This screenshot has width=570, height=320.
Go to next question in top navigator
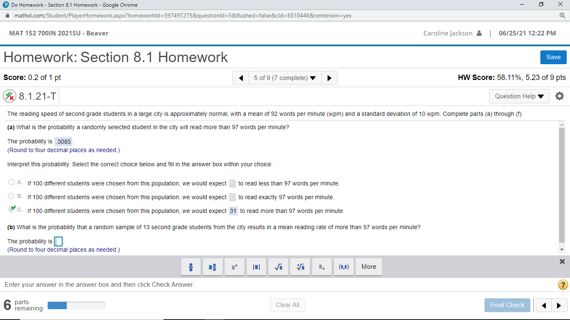(330, 78)
